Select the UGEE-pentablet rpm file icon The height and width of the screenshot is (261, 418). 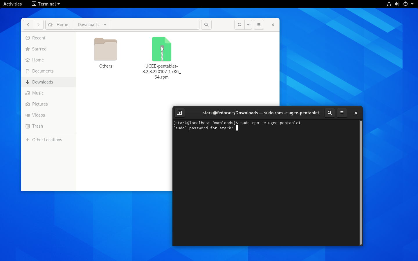(162, 49)
